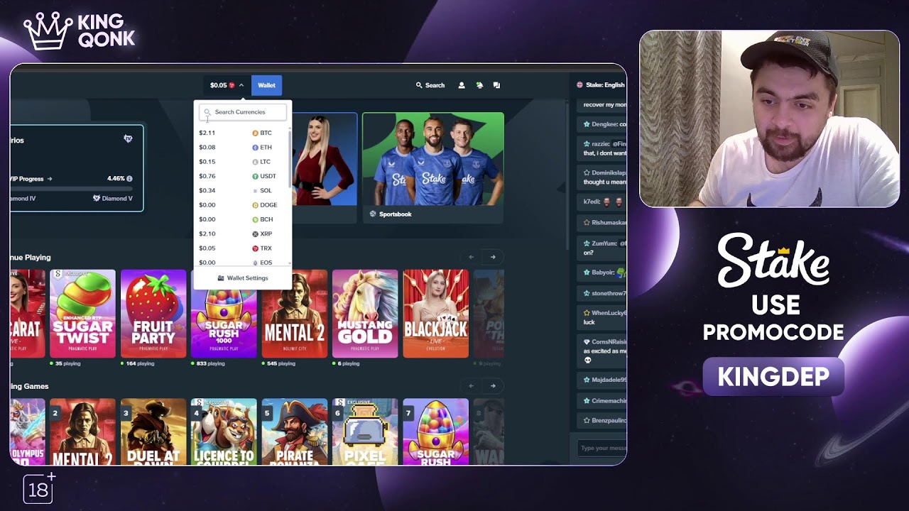
Task: Open the Sportsbook banner image
Action: 433,159
